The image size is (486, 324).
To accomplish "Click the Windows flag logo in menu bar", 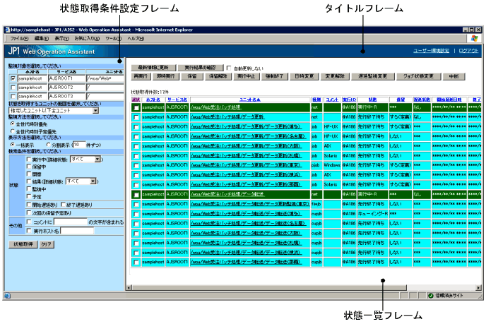I will tap(474, 38).
